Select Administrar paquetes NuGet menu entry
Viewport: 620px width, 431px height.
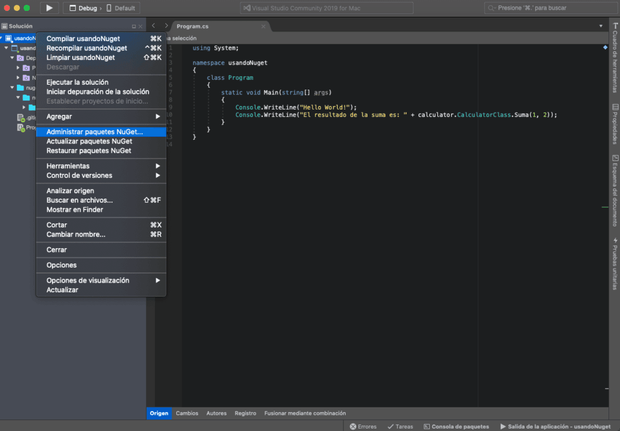click(x=95, y=131)
